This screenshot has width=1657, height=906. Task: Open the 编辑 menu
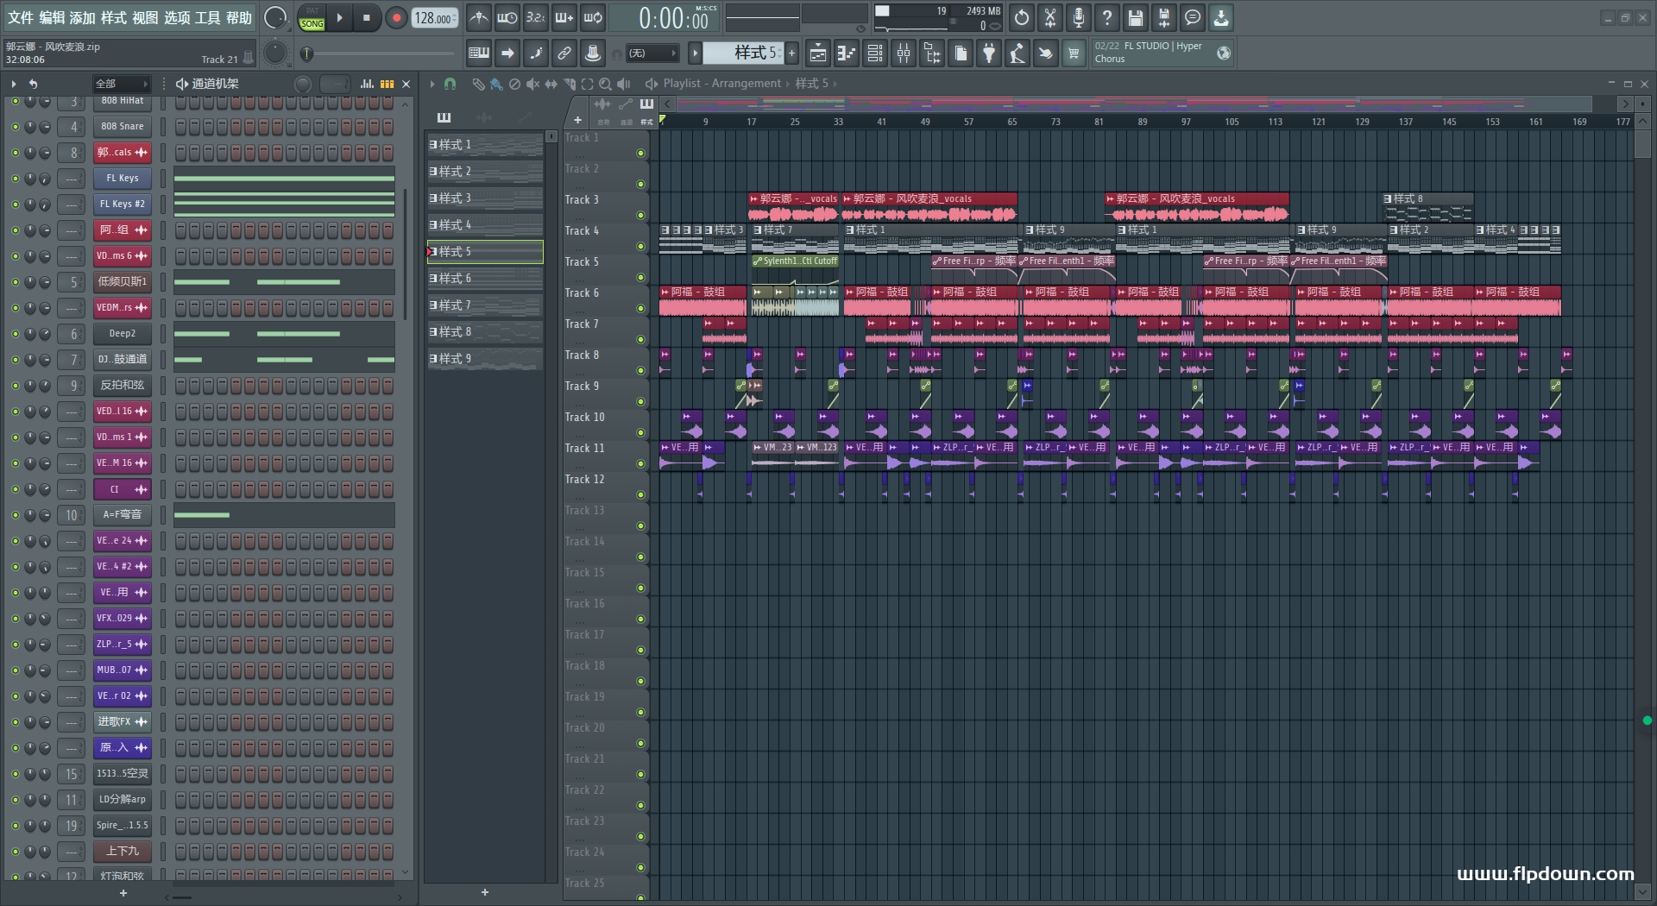tap(52, 17)
